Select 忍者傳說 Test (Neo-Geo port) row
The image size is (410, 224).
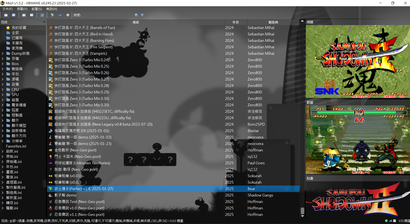(173, 201)
